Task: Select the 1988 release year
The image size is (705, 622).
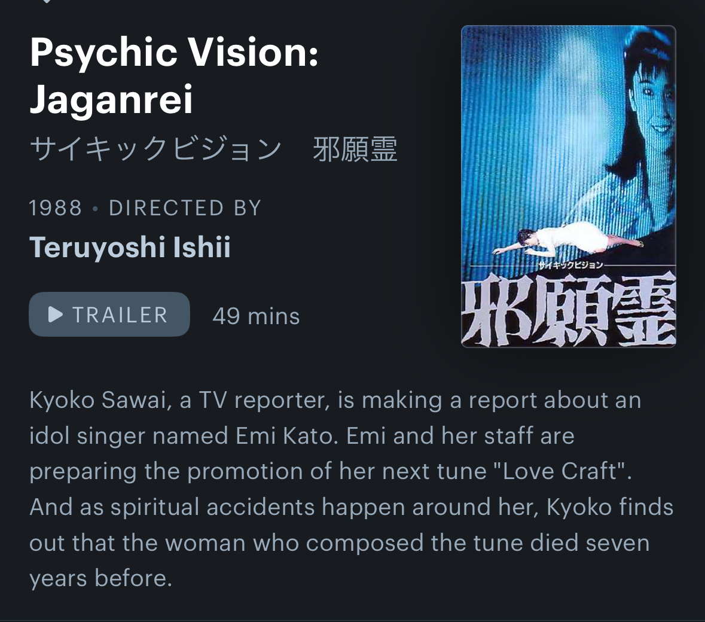Action: point(56,208)
